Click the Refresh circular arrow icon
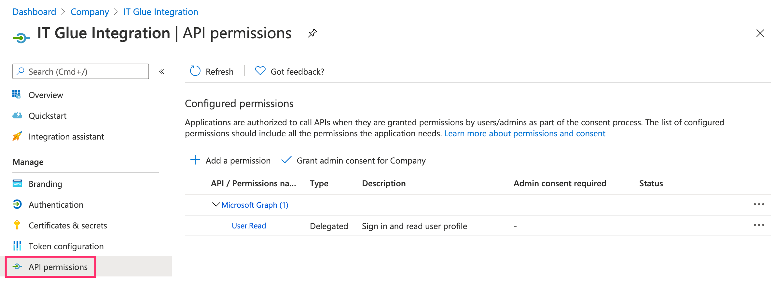776x281 pixels. 195,71
